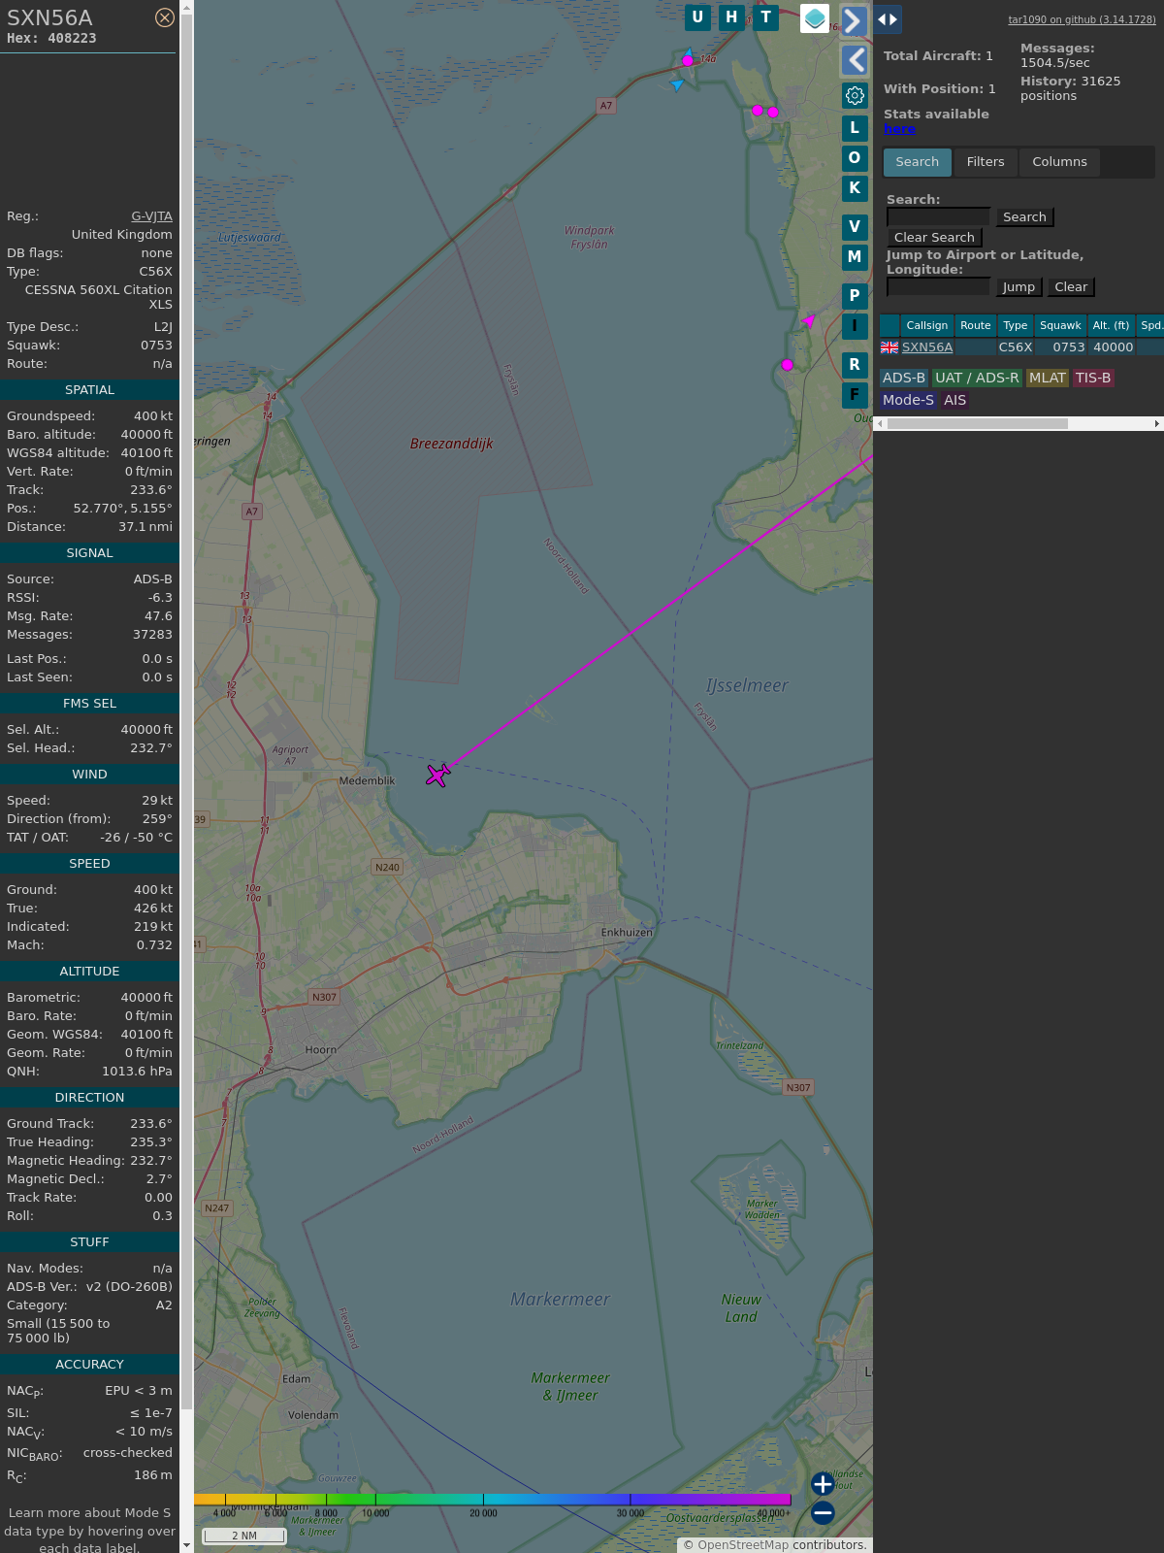The width and height of the screenshot is (1164, 1553).
Task: Click the Clear button next to Jump
Action: pos(1071,287)
